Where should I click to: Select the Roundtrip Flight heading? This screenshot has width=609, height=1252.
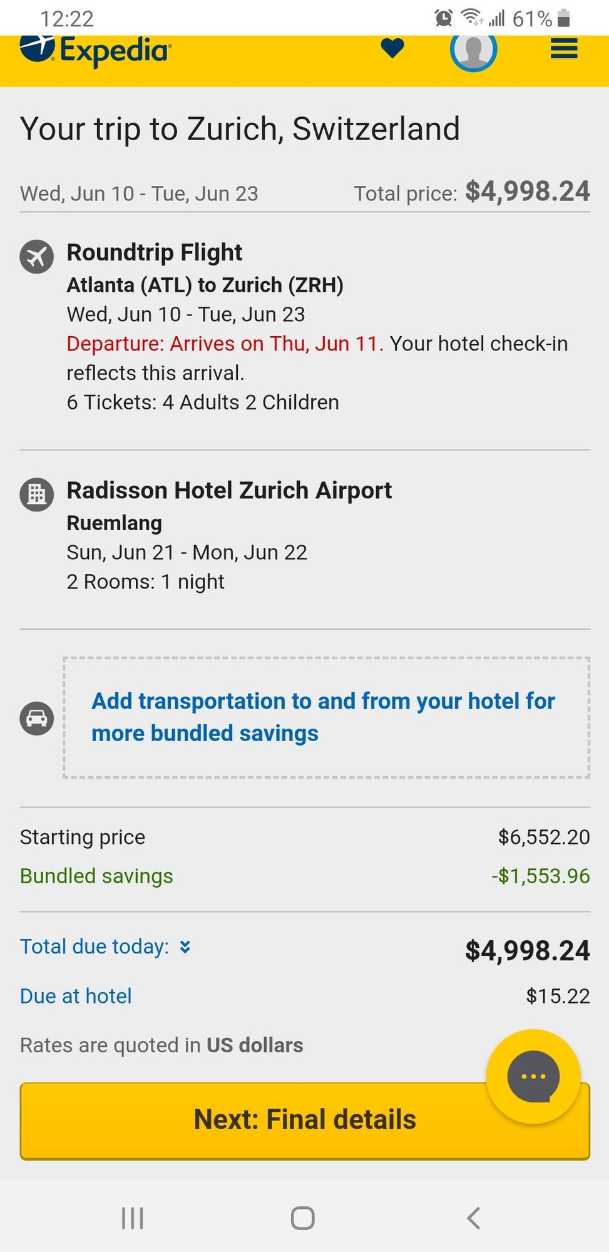click(x=154, y=252)
